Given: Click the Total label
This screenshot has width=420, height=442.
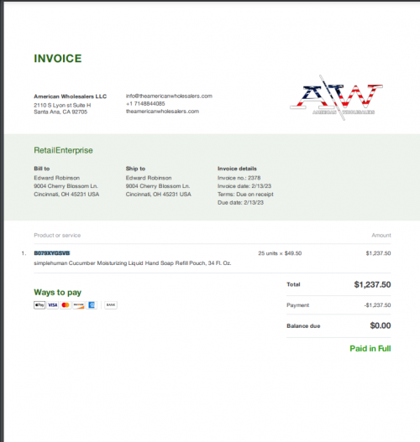Looking at the screenshot, I should tap(293, 284).
